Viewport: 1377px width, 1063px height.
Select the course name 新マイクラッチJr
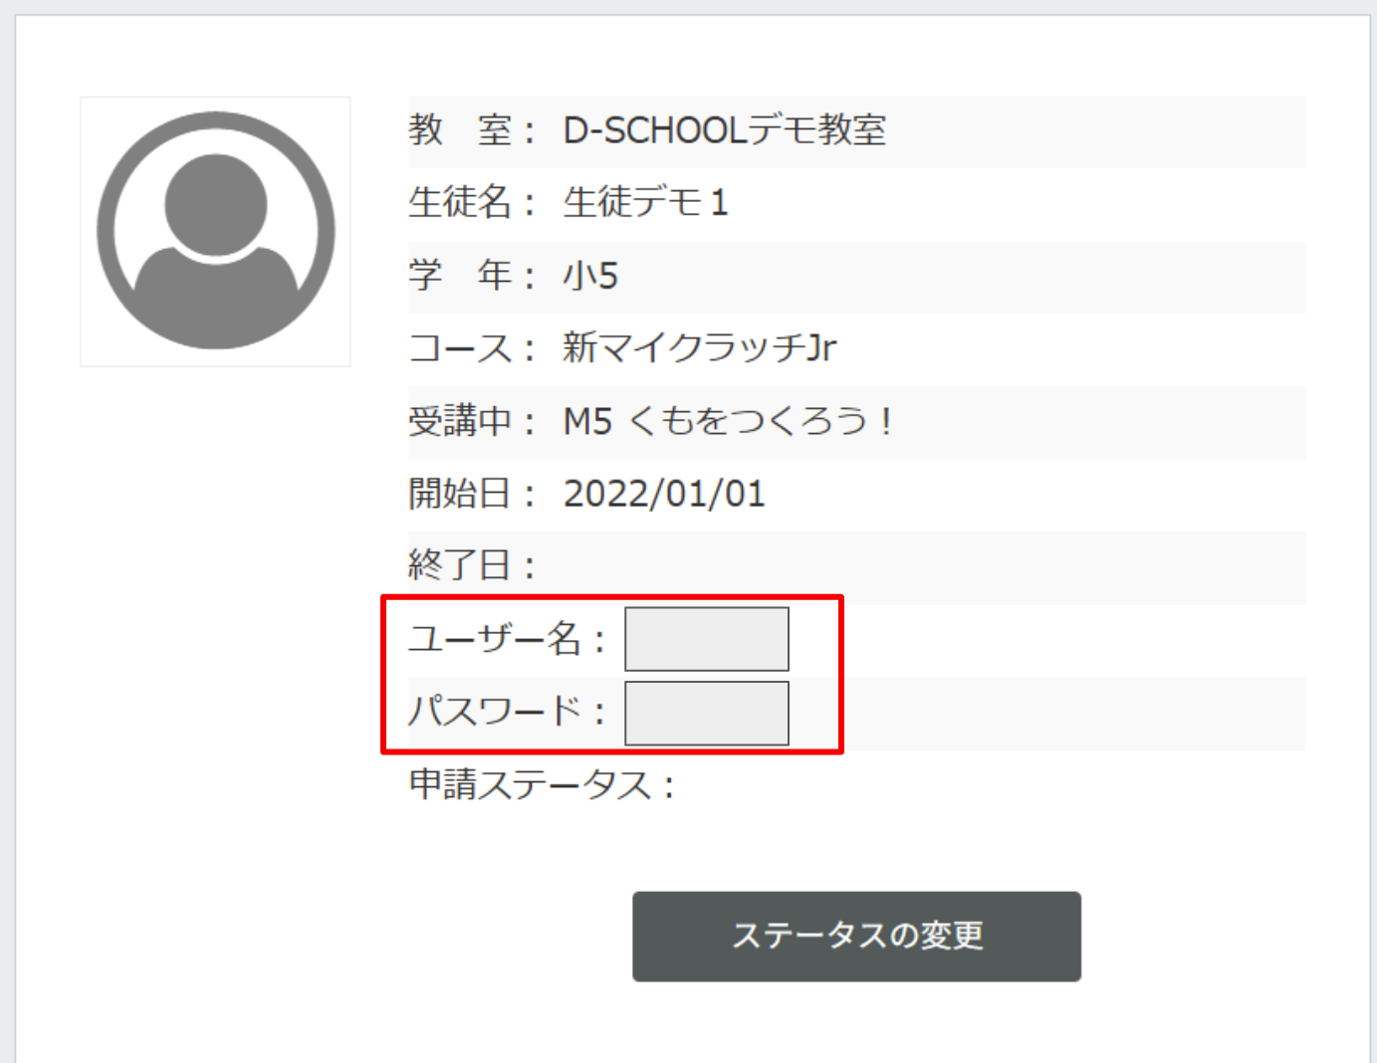click(x=699, y=348)
